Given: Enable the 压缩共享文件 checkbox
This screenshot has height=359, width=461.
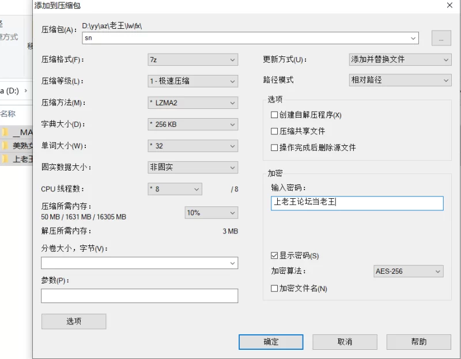Looking at the screenshot, I should coord(274,131).
